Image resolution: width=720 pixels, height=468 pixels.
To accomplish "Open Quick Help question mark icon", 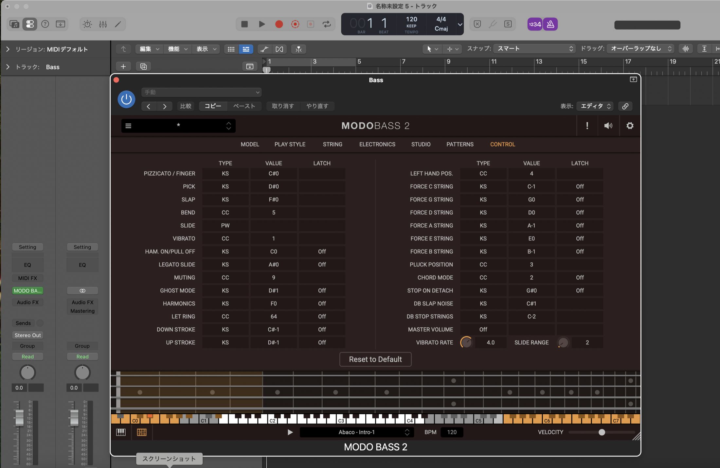I will [x=45, y=24].
